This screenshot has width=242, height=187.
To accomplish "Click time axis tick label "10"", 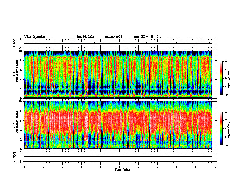I will [215, 167].
